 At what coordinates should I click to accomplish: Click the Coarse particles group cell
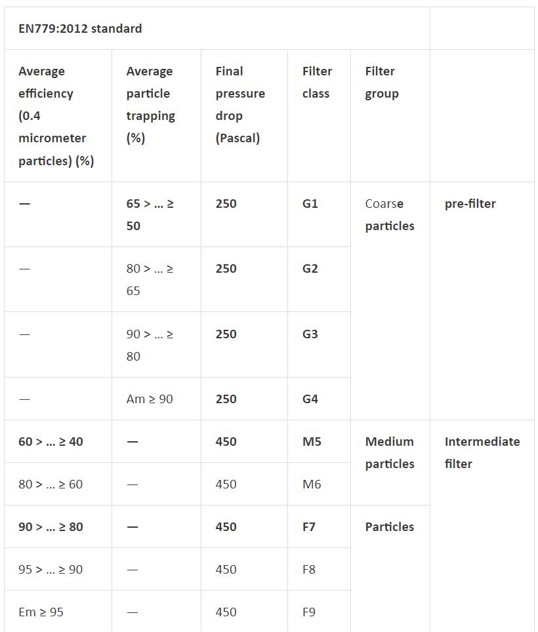(390, 301)
